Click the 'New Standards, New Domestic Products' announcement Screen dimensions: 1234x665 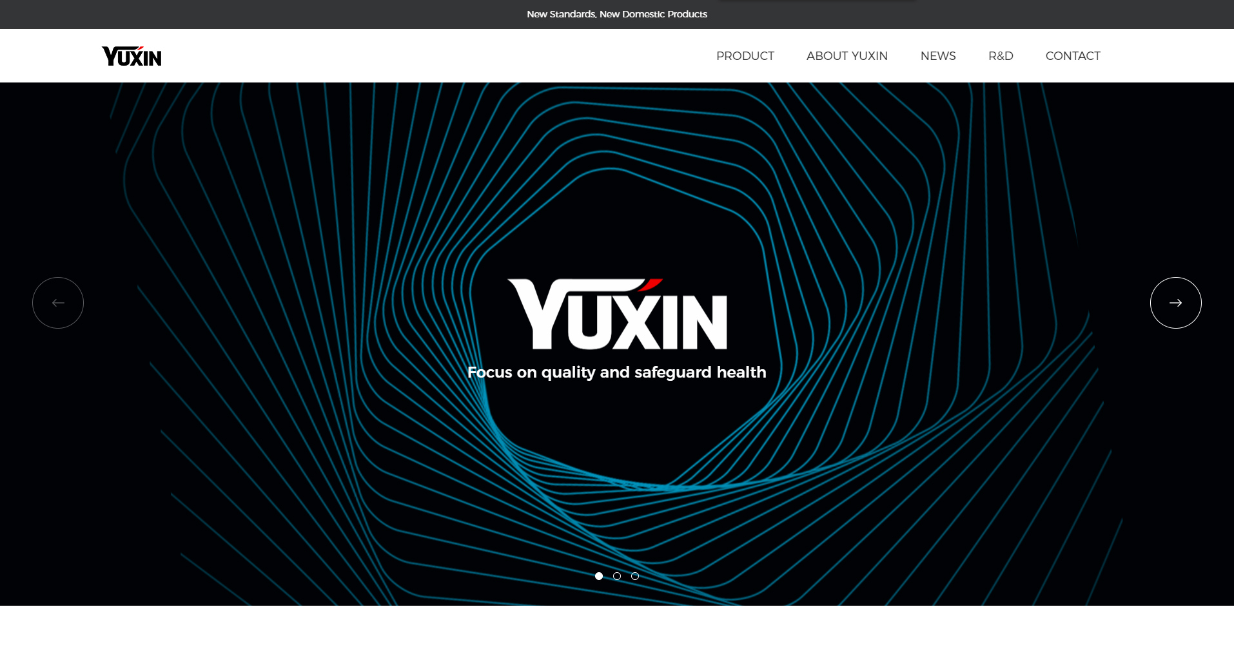tap(617, 14)
